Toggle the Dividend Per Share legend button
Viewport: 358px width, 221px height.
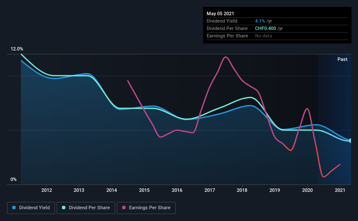click(x=86, y=208)
